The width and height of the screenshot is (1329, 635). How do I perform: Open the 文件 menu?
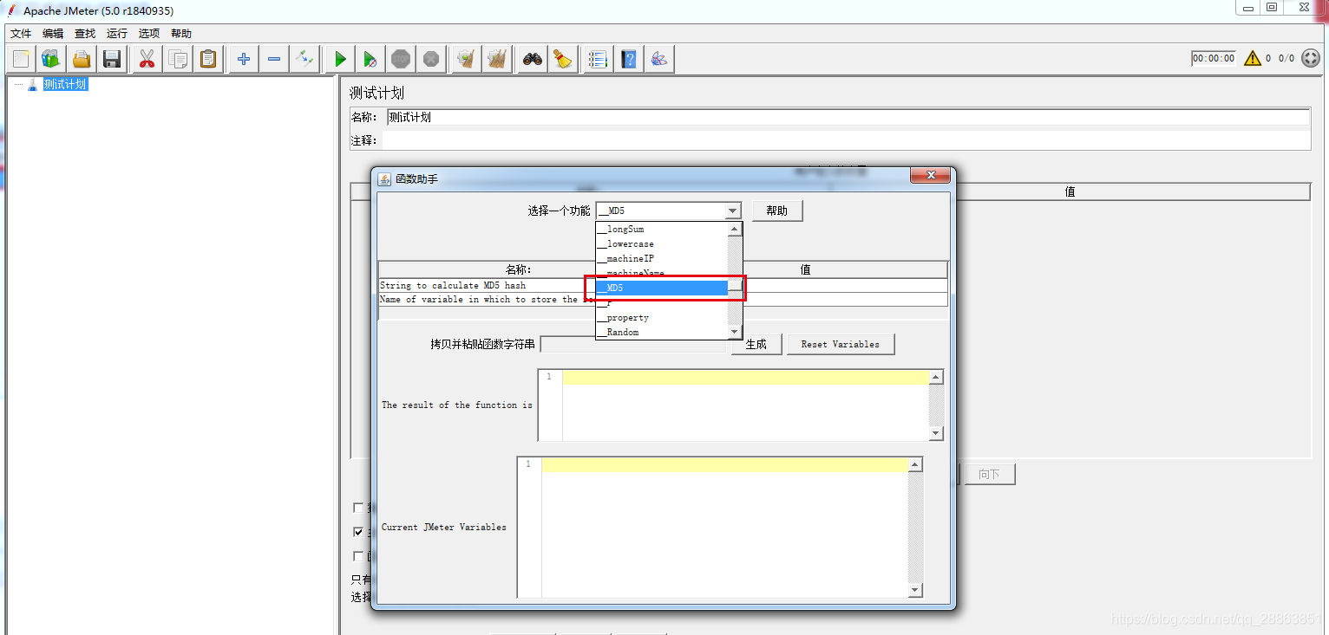tap(21, 34)
